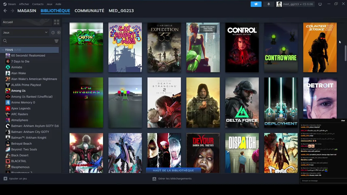Open the CPU Invaders cover

click(86, 103)
